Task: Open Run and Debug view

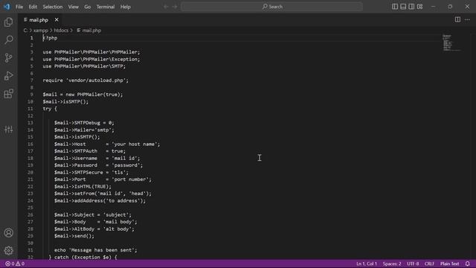Action: click(8, 76)
